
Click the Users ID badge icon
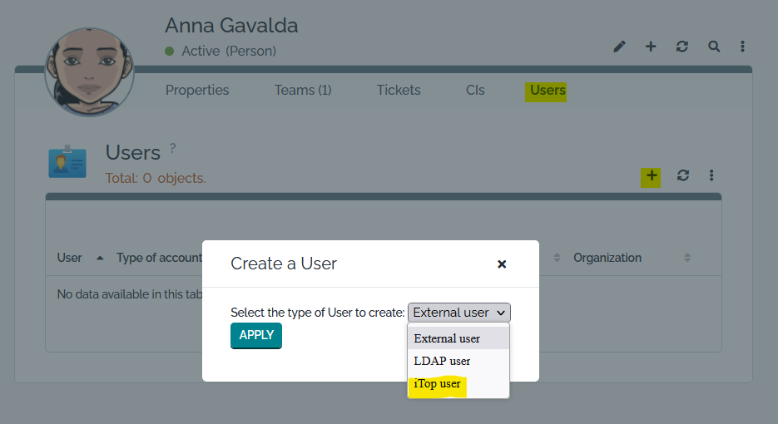point(67,163)
